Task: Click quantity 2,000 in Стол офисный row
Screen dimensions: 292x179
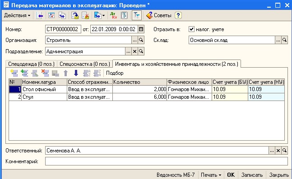Action: coord(139,89)
